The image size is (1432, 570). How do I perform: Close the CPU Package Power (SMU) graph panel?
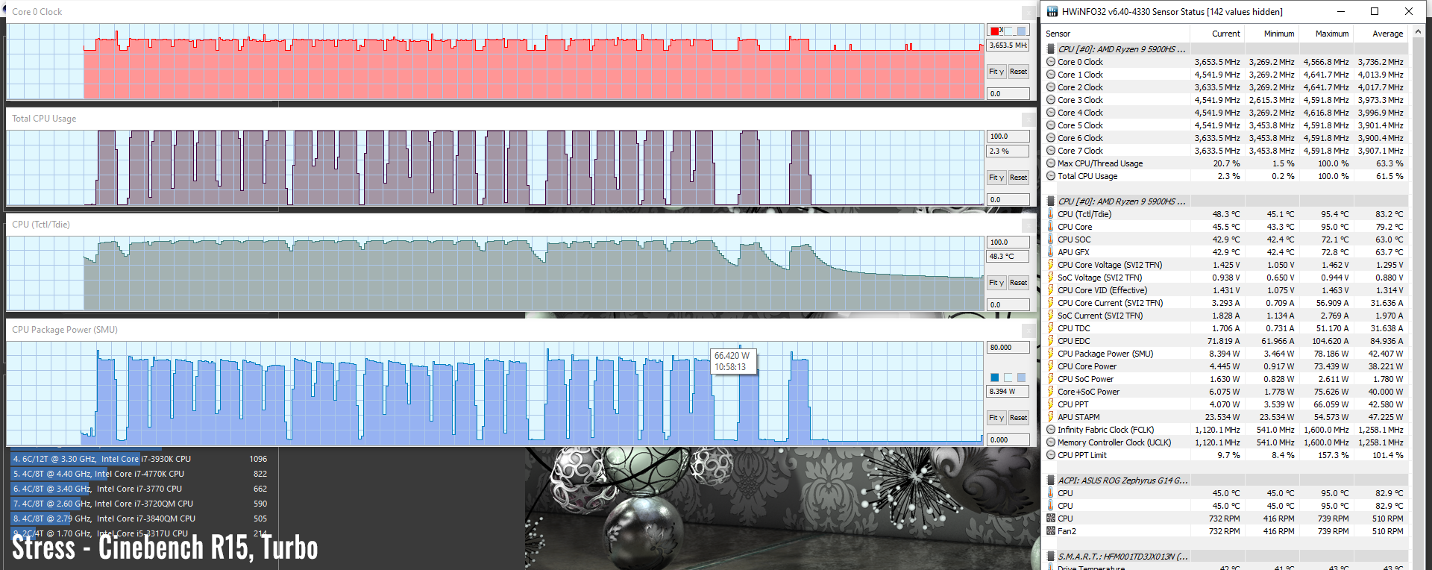tap(1029, 331)
